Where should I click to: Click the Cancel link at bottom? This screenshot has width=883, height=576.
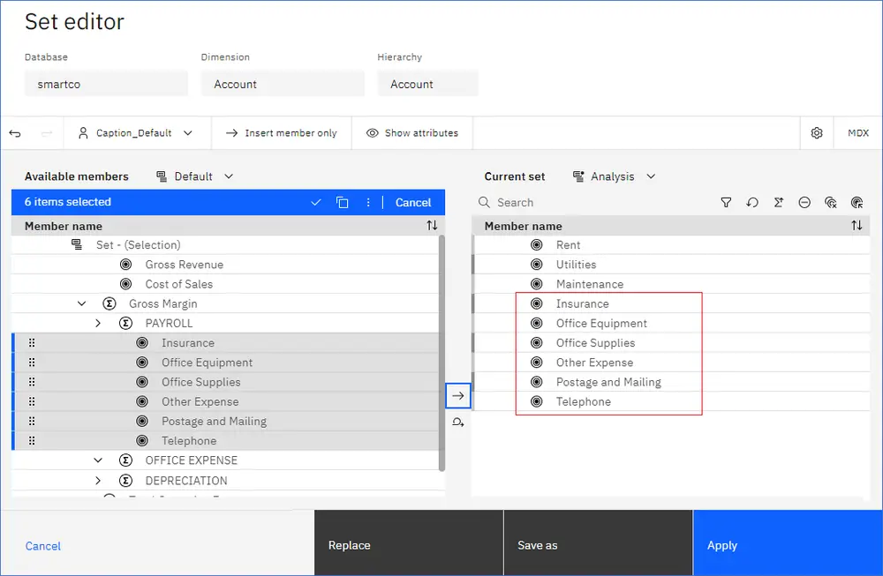tap(42, 546)
